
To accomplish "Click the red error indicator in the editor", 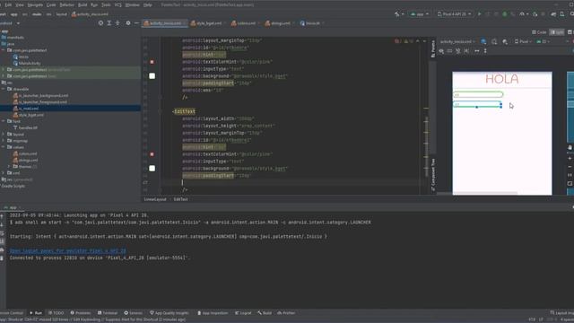I will 397,41.
